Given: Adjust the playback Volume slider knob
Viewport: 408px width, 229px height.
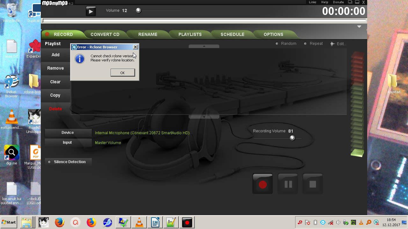Looking at the screenshot, I should (138, 10).
